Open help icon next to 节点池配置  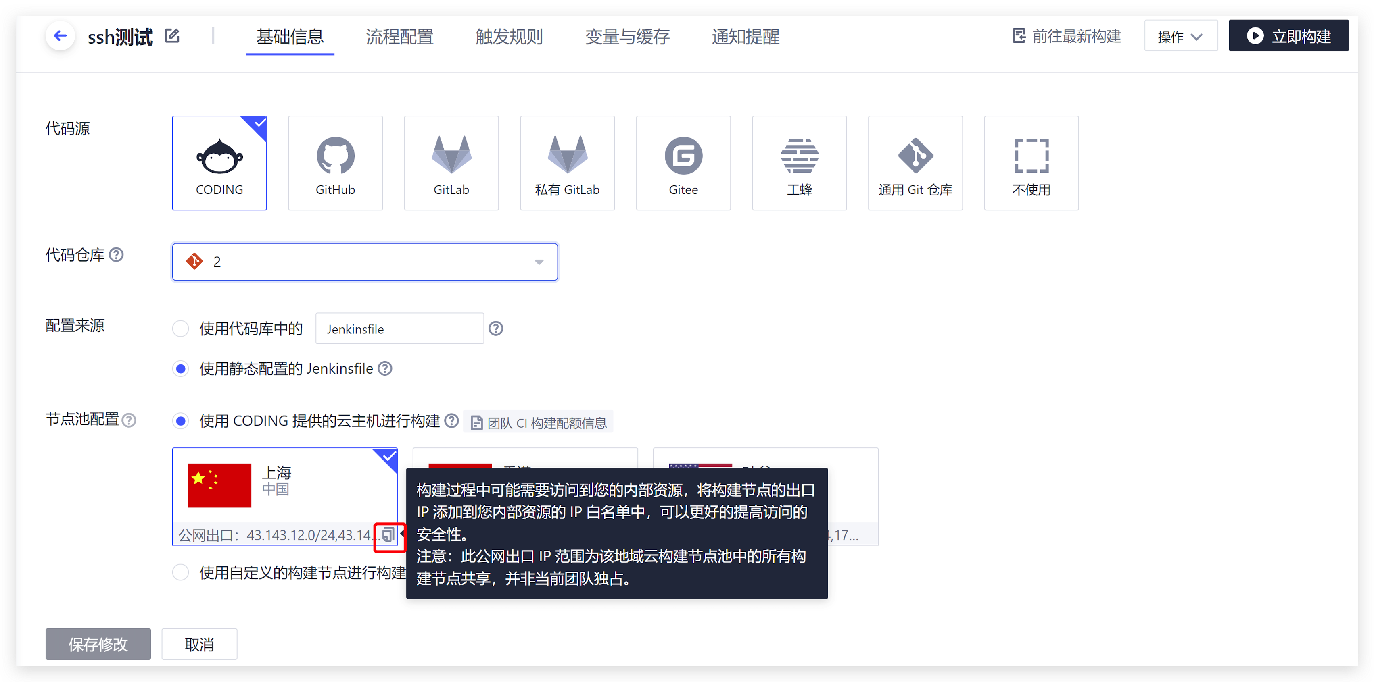point(129,420)
